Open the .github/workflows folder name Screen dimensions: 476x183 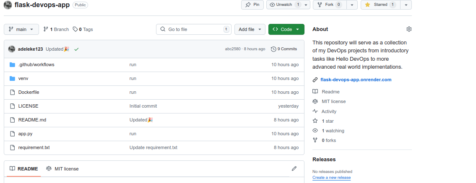coord(36,64)
